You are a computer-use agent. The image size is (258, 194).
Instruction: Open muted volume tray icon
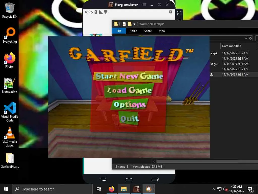(x=225, y=189)
